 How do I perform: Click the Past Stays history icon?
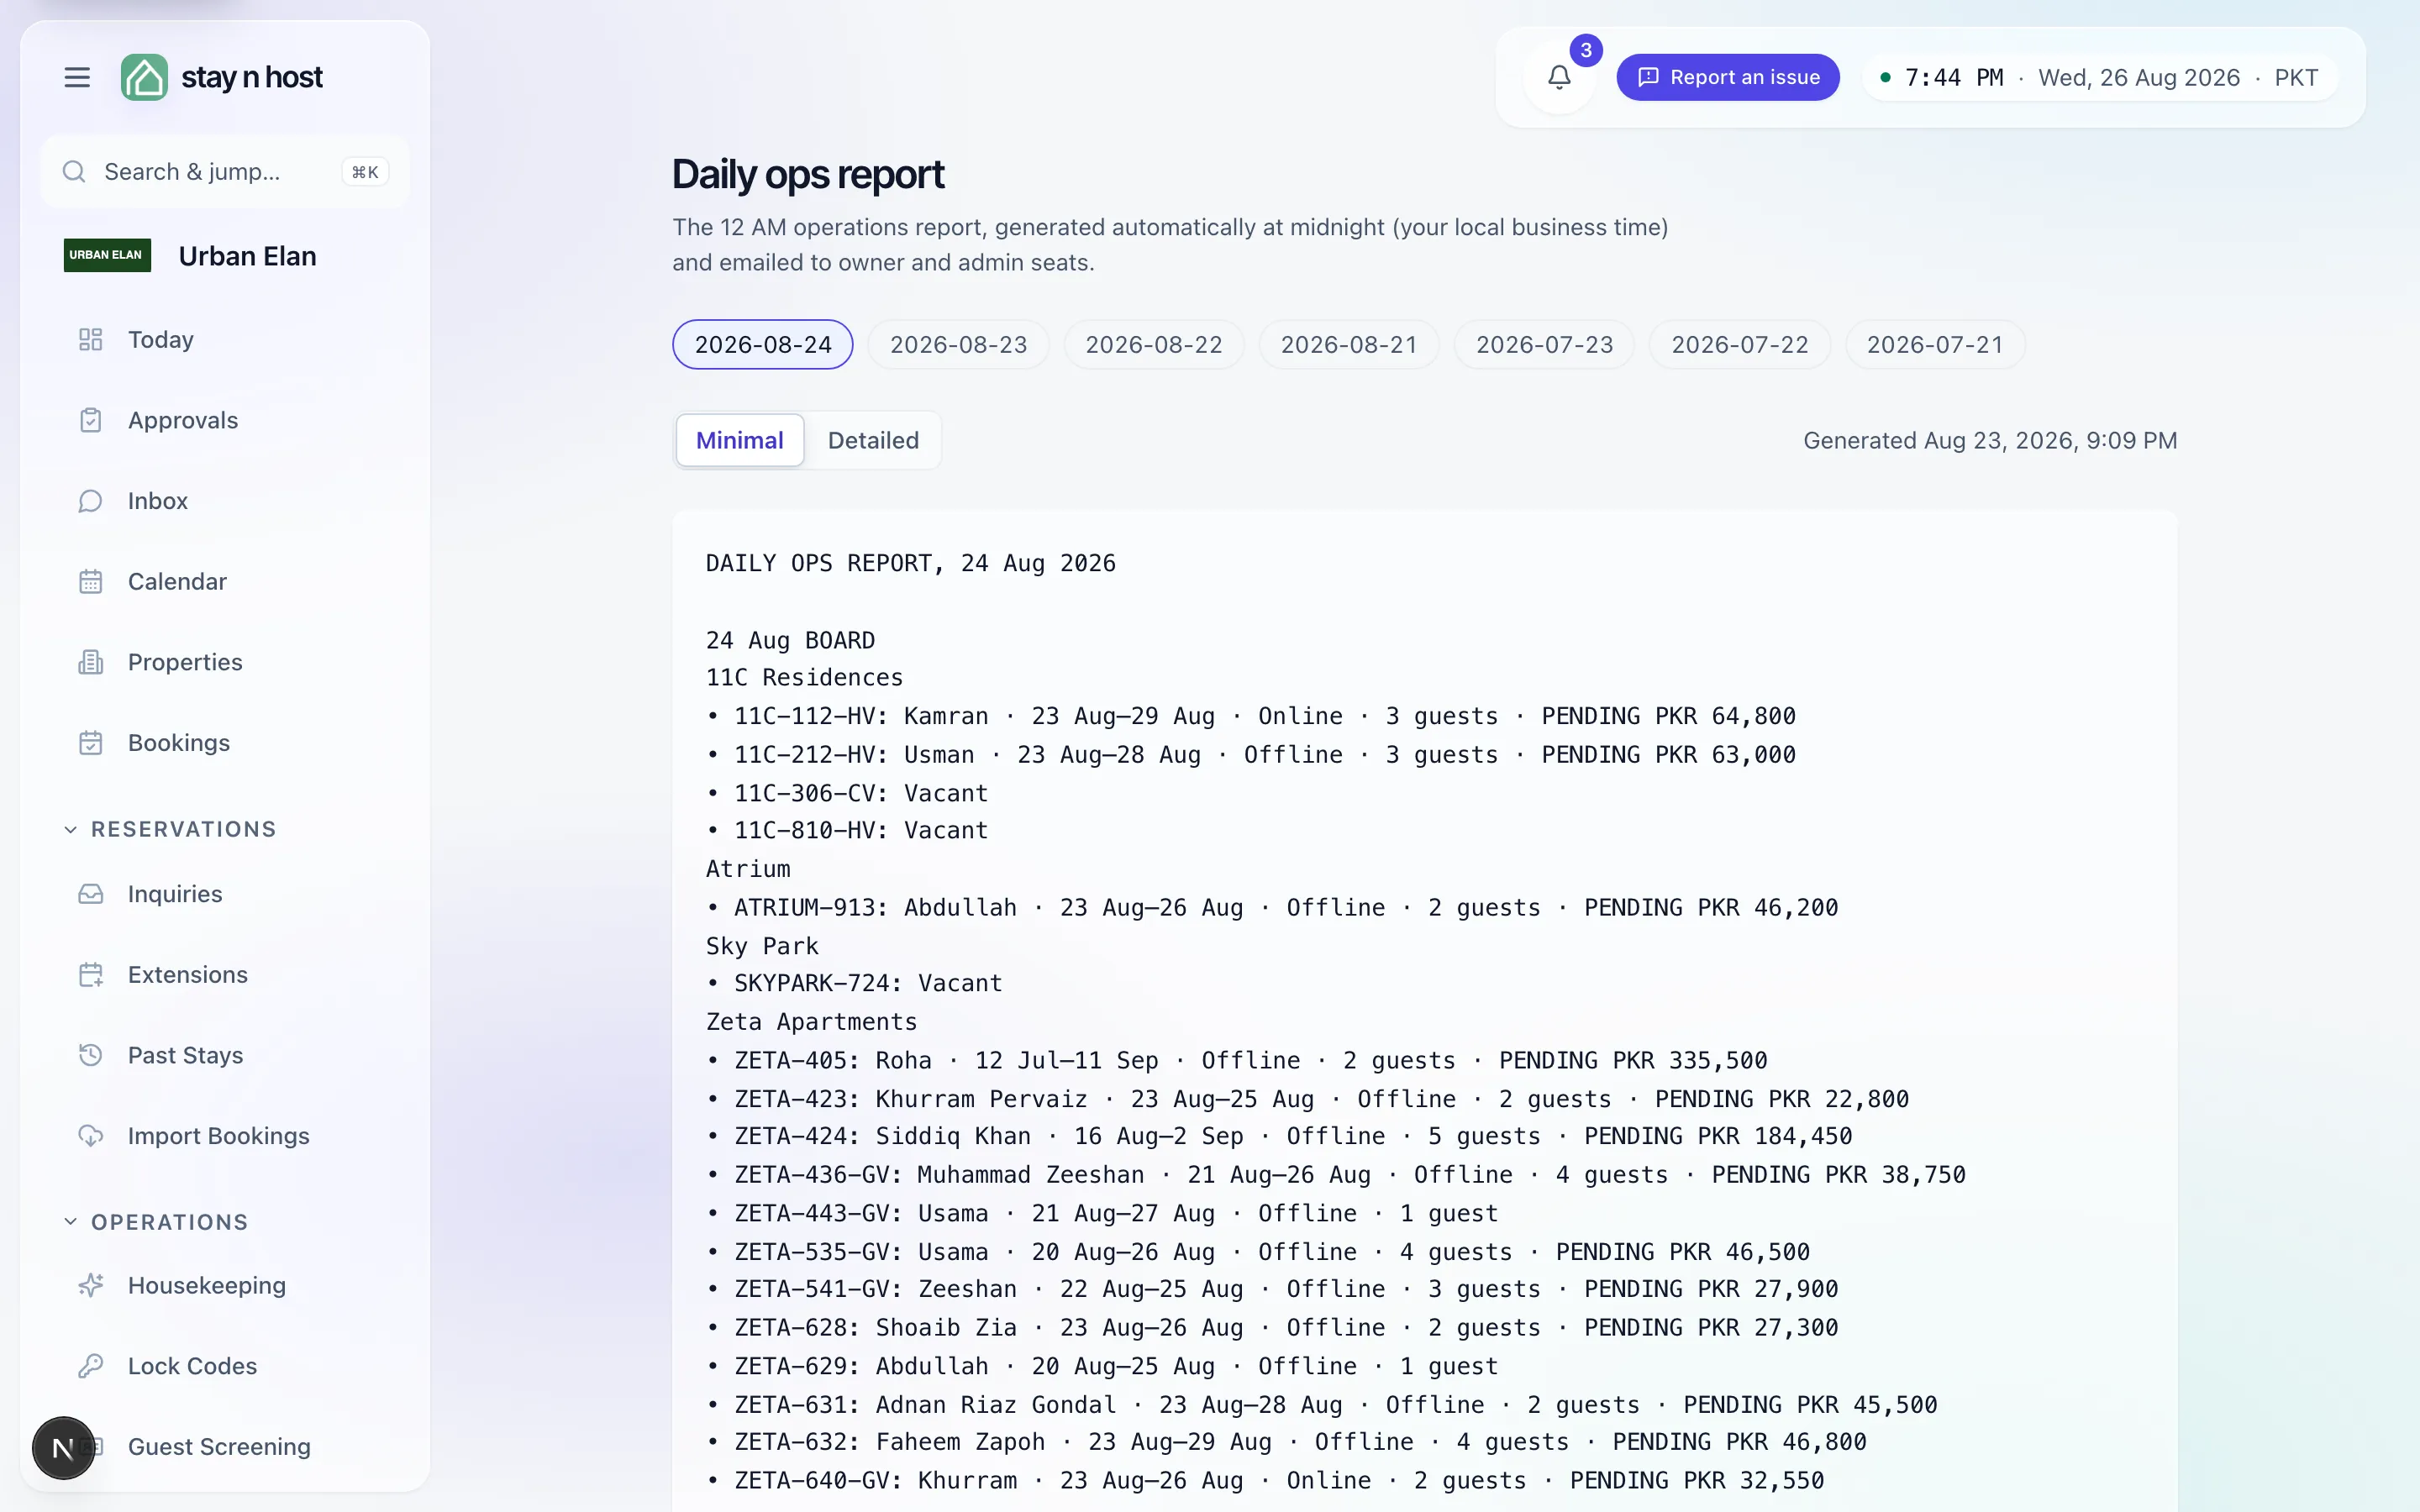91,1055
